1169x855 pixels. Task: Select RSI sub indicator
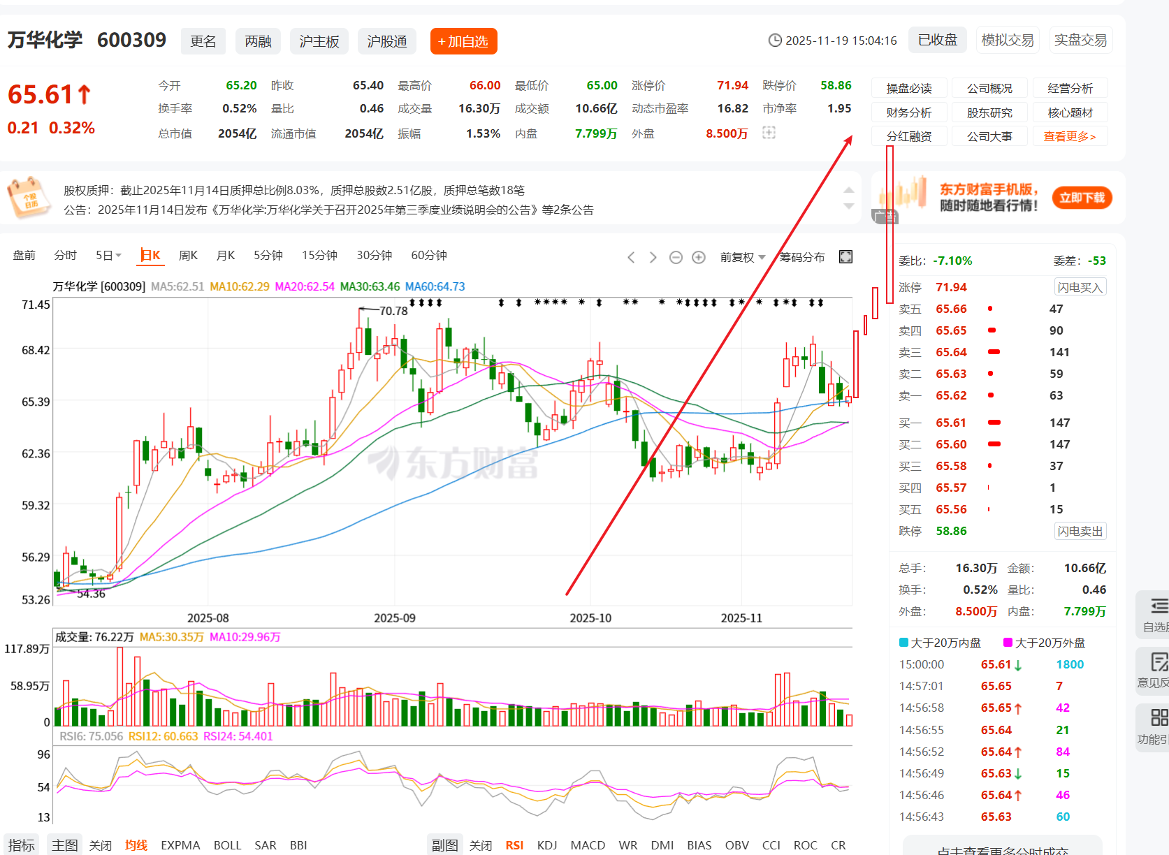[514, 845]
